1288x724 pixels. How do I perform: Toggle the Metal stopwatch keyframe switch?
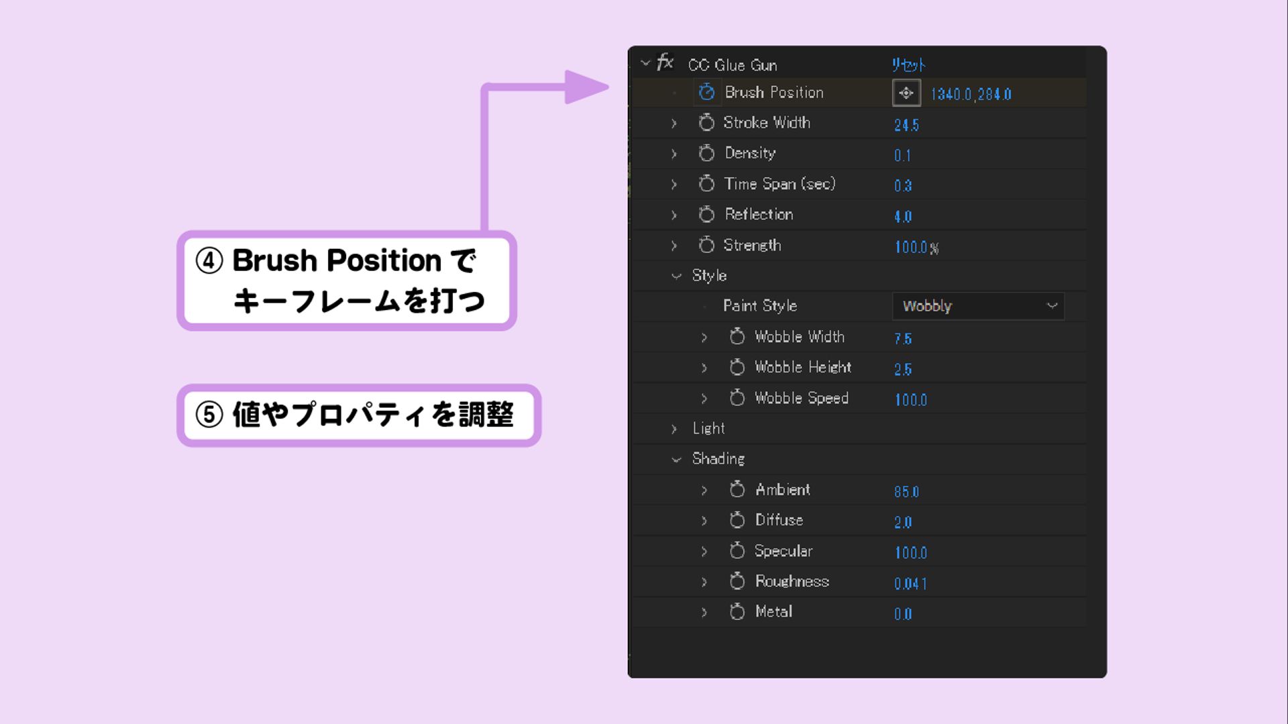point(737,612)
